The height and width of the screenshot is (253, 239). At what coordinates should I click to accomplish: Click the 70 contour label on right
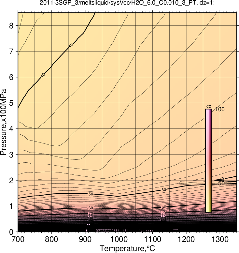pos(164,213)
